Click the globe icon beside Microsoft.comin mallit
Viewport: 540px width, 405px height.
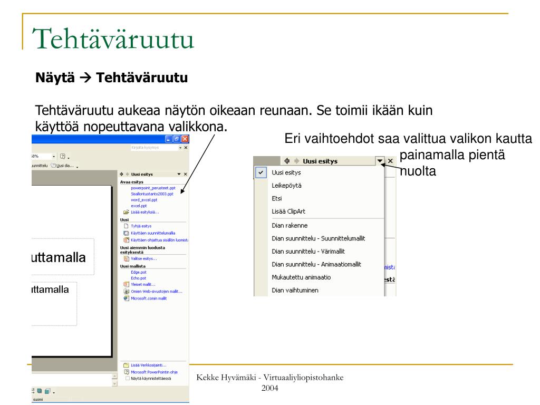pyautogui.click(x=126, y=298)
